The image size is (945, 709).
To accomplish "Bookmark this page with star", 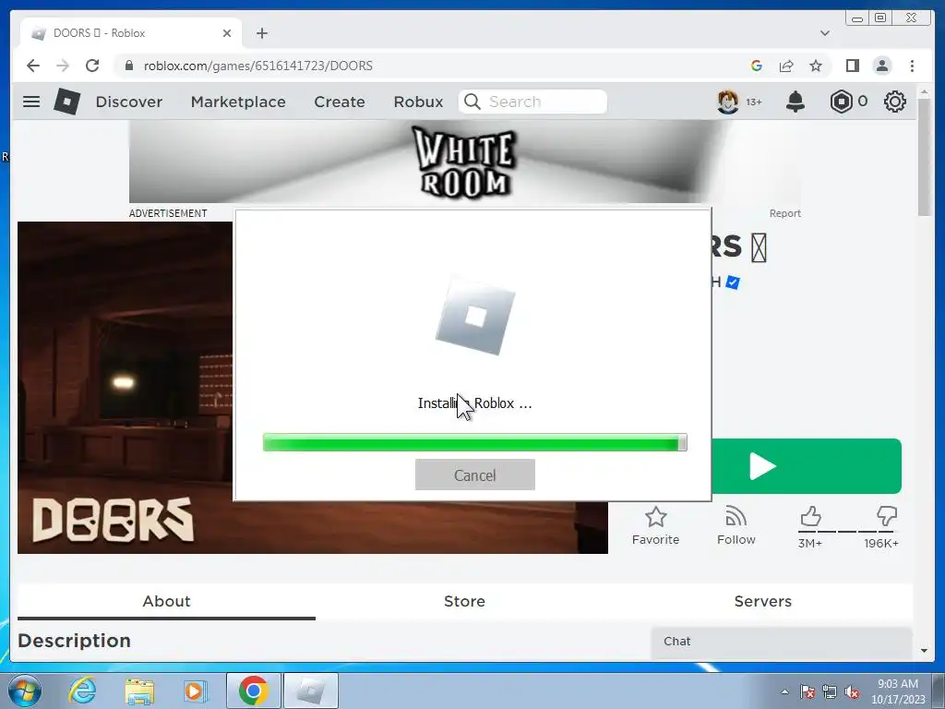I will coord(816,66).
